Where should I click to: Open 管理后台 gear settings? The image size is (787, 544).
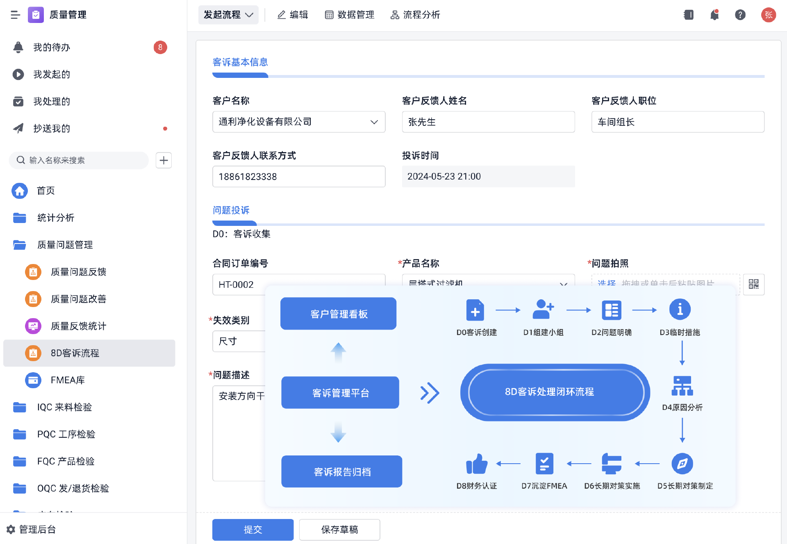point(11,529)
